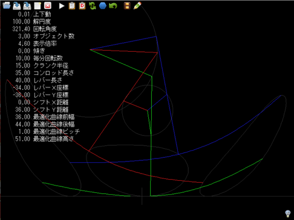The width and height of the screenshot is (294, 220).
Task: Click the green refresh arrows icon
Action: [93, 5]
